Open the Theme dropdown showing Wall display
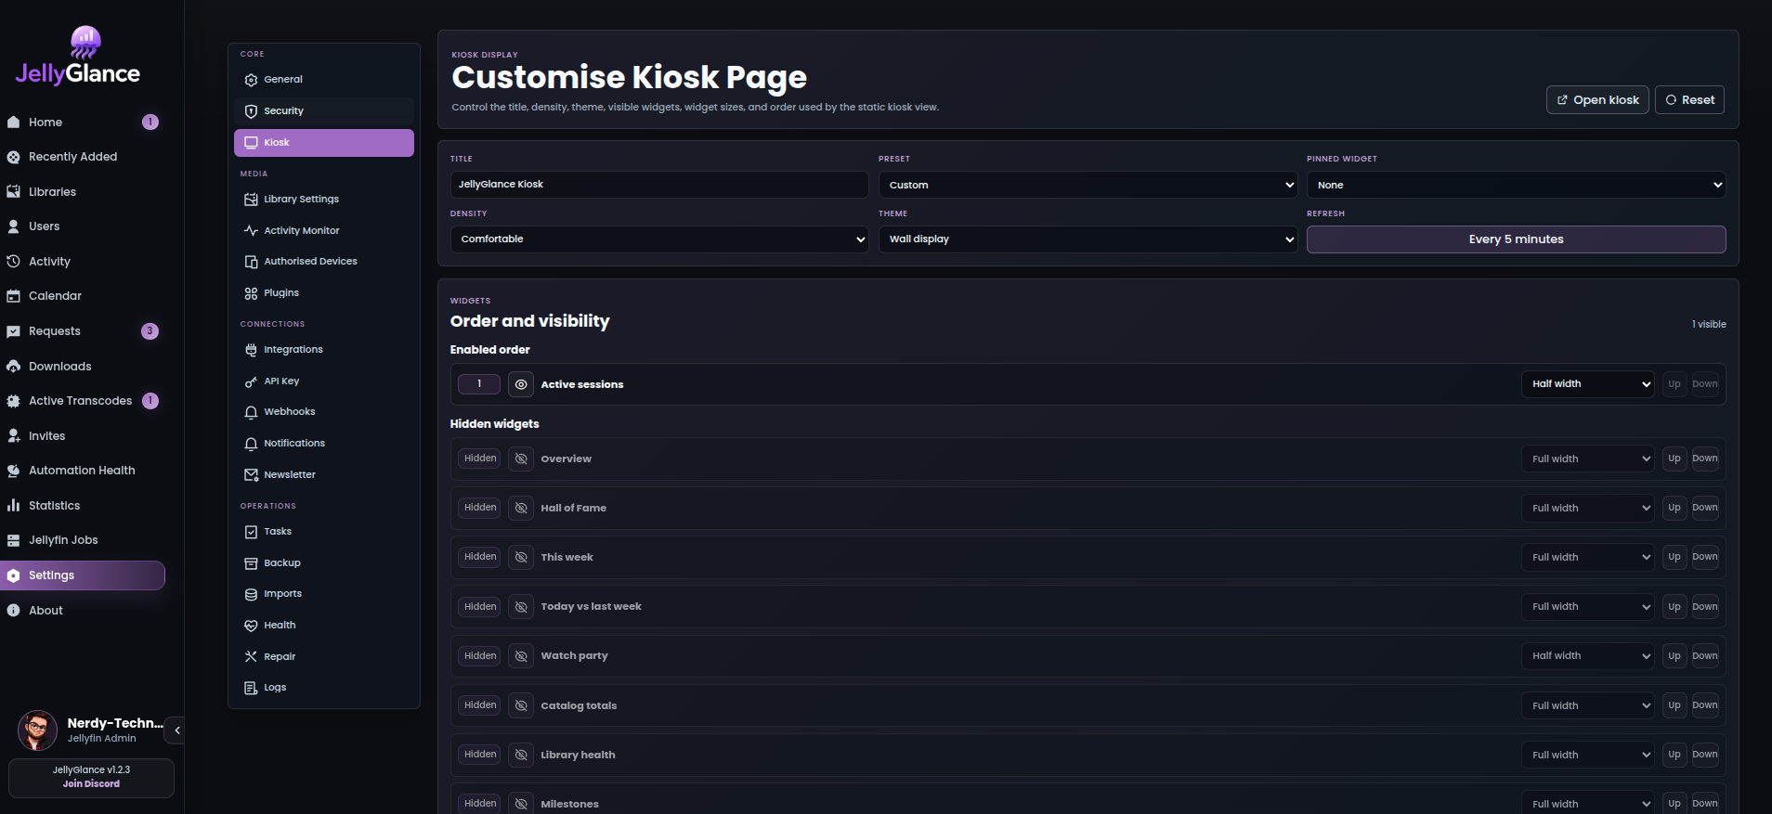Viewport: 1772px width, 814px height. (x=1088, y=239)
